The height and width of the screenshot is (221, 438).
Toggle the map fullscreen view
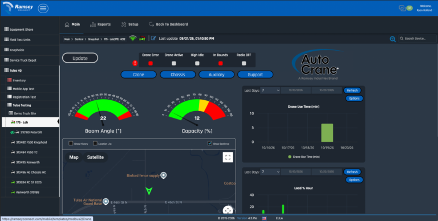(x=228, y=157)
